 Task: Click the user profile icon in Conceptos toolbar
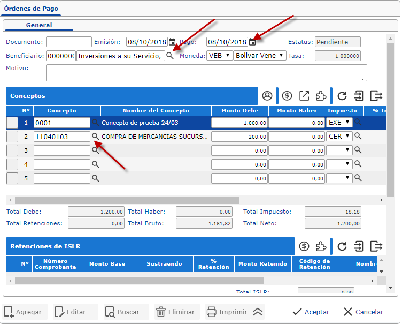tap(267, 96)
